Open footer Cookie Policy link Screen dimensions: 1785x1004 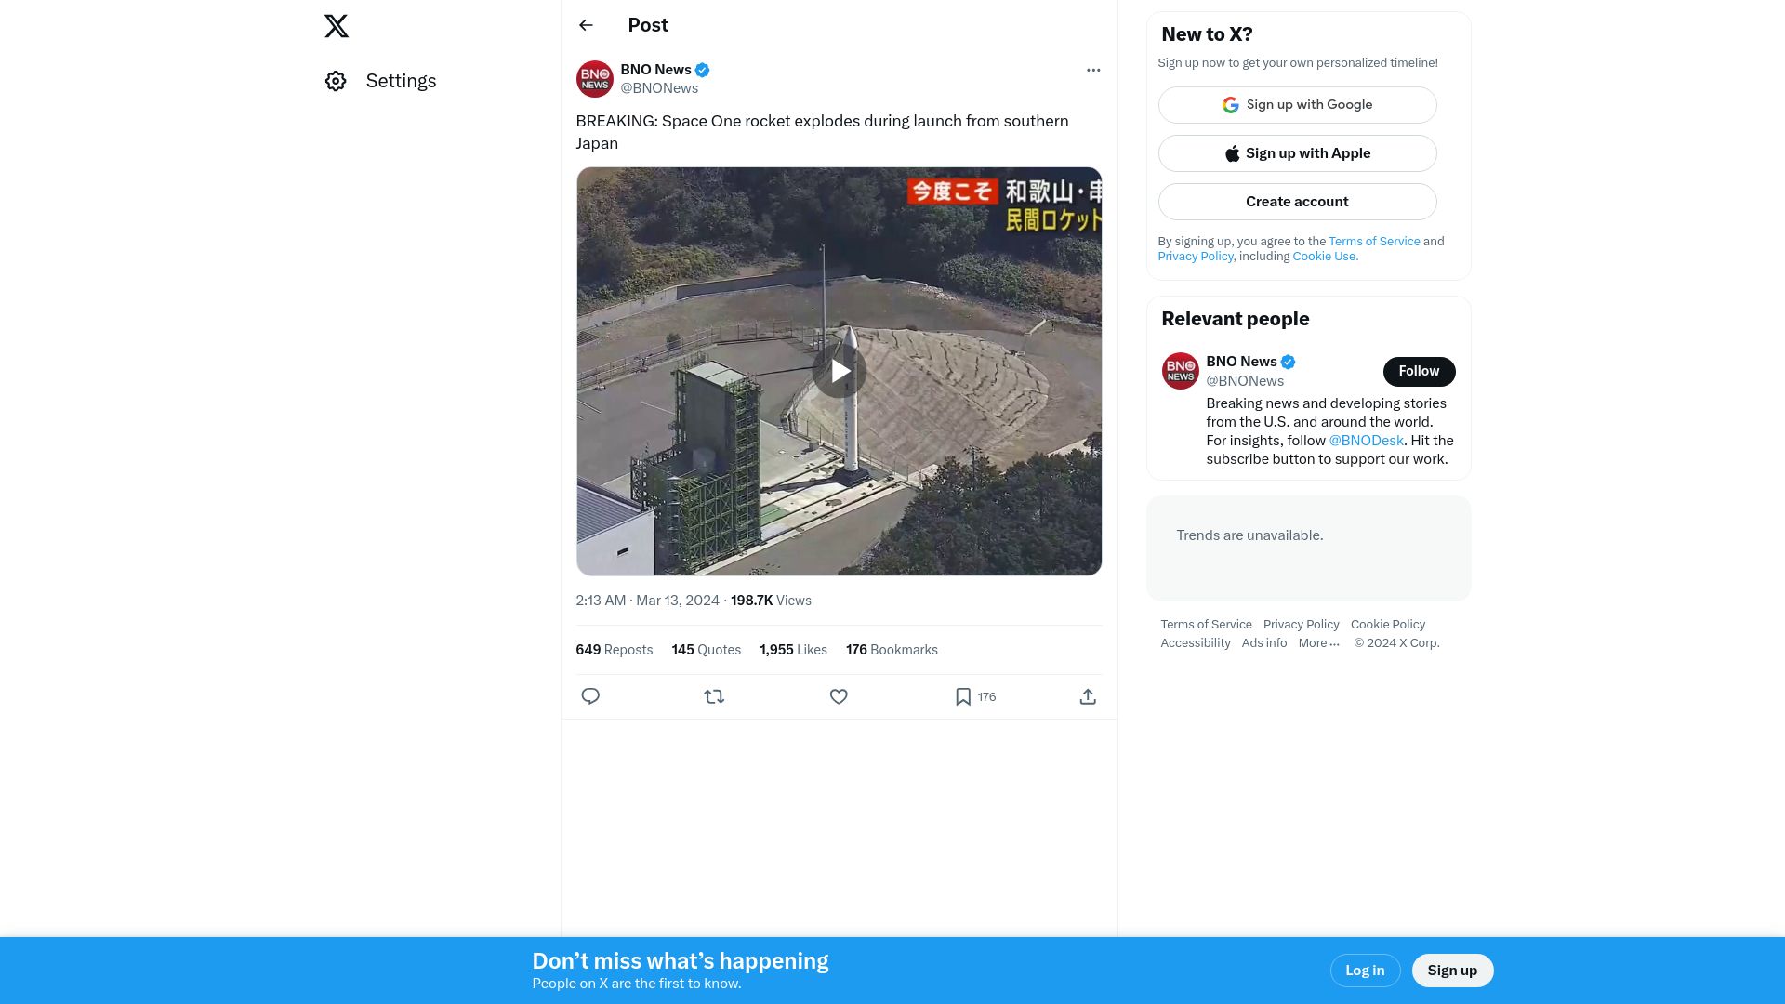coord(1387,625)
